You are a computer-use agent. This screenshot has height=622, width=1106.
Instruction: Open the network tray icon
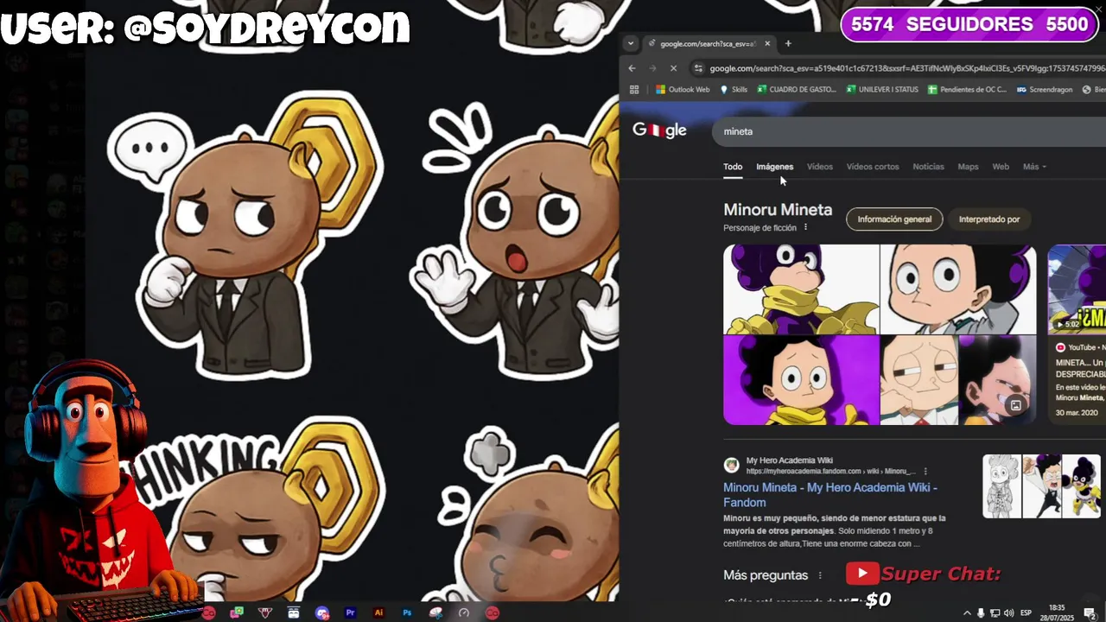[x=995, y=612]
